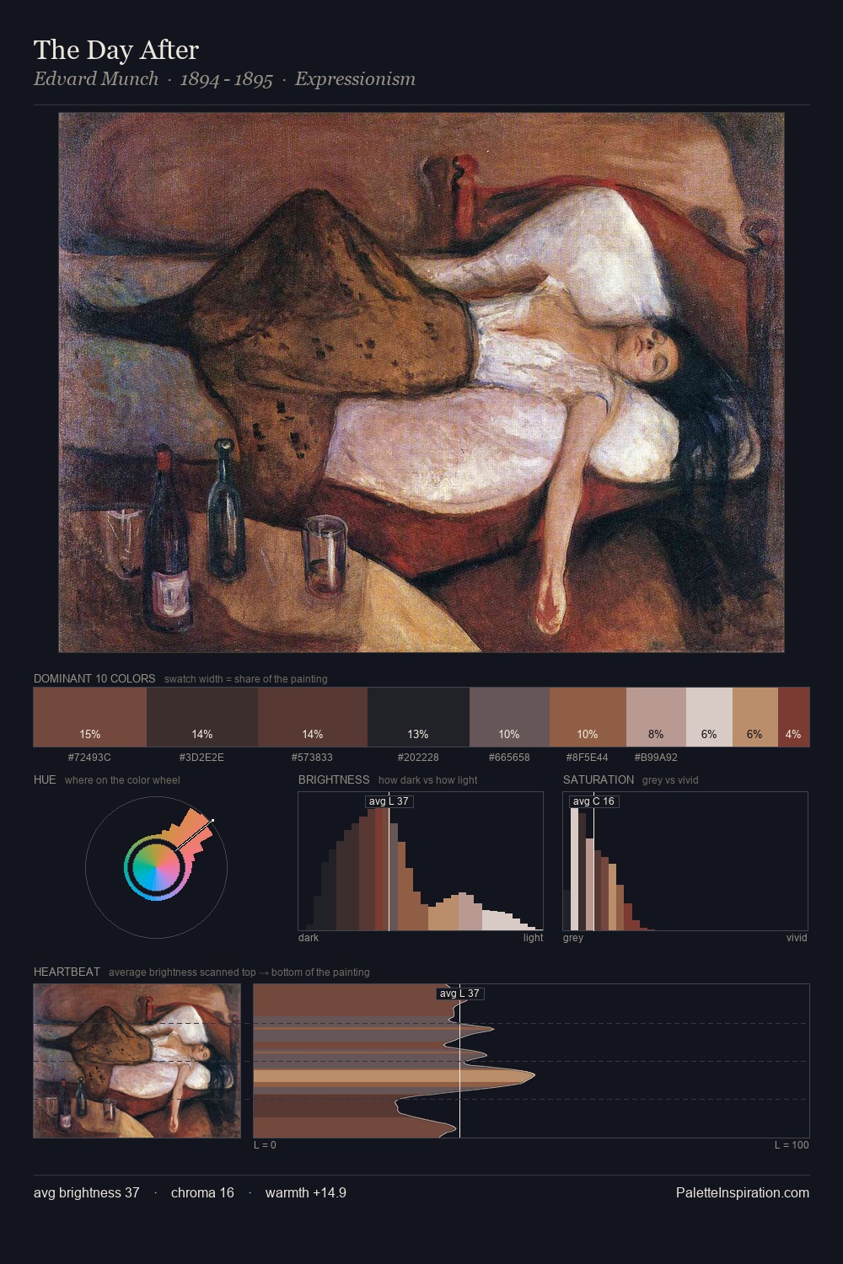This screenshot has height=1264, width=843.
Task: Click the 8% swatch #B99A92
Action: click(x=656, y=717)
